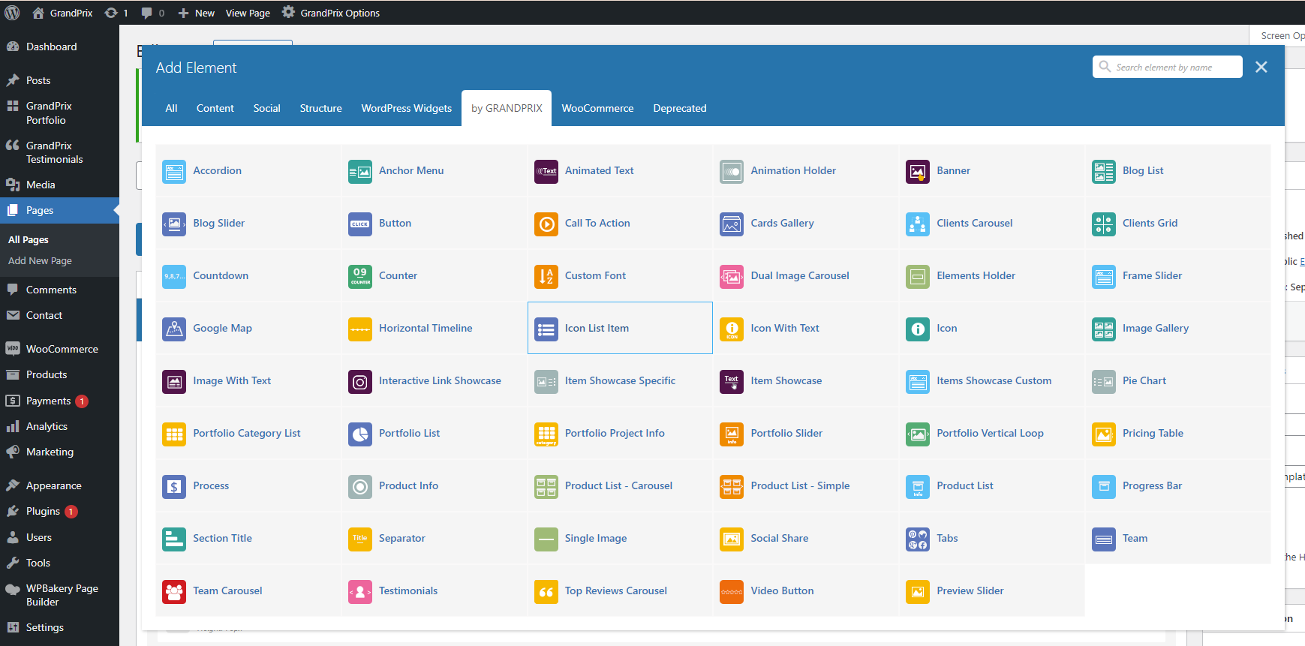Click the Animation Holder element icon
This screenshot has width=1305, height=646.
pos(732,172)
